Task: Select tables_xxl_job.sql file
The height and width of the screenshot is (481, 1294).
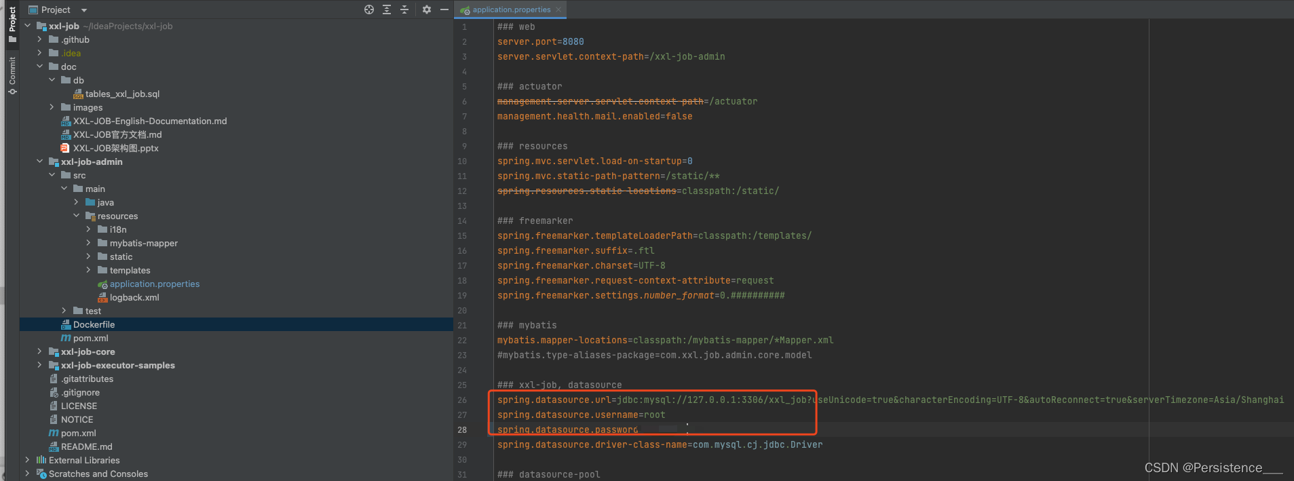Action: coord(122,94)
